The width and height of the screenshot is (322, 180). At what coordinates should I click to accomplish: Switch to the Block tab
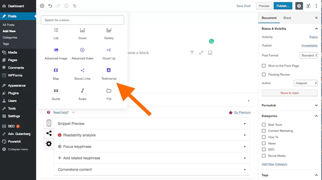[287, 18]
